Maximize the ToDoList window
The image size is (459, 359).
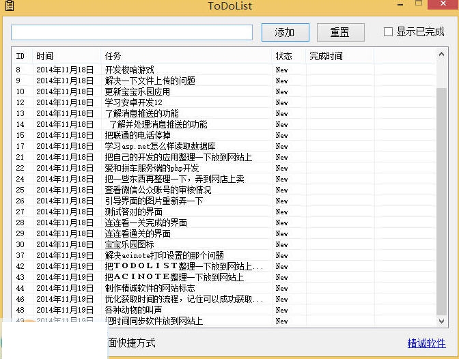(x=419, y=3)
